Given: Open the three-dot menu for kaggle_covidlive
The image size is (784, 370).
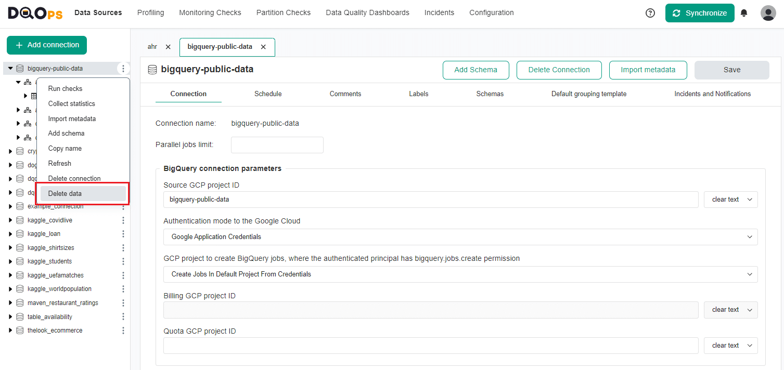Looking at the screenshot, I should [123, 220].
